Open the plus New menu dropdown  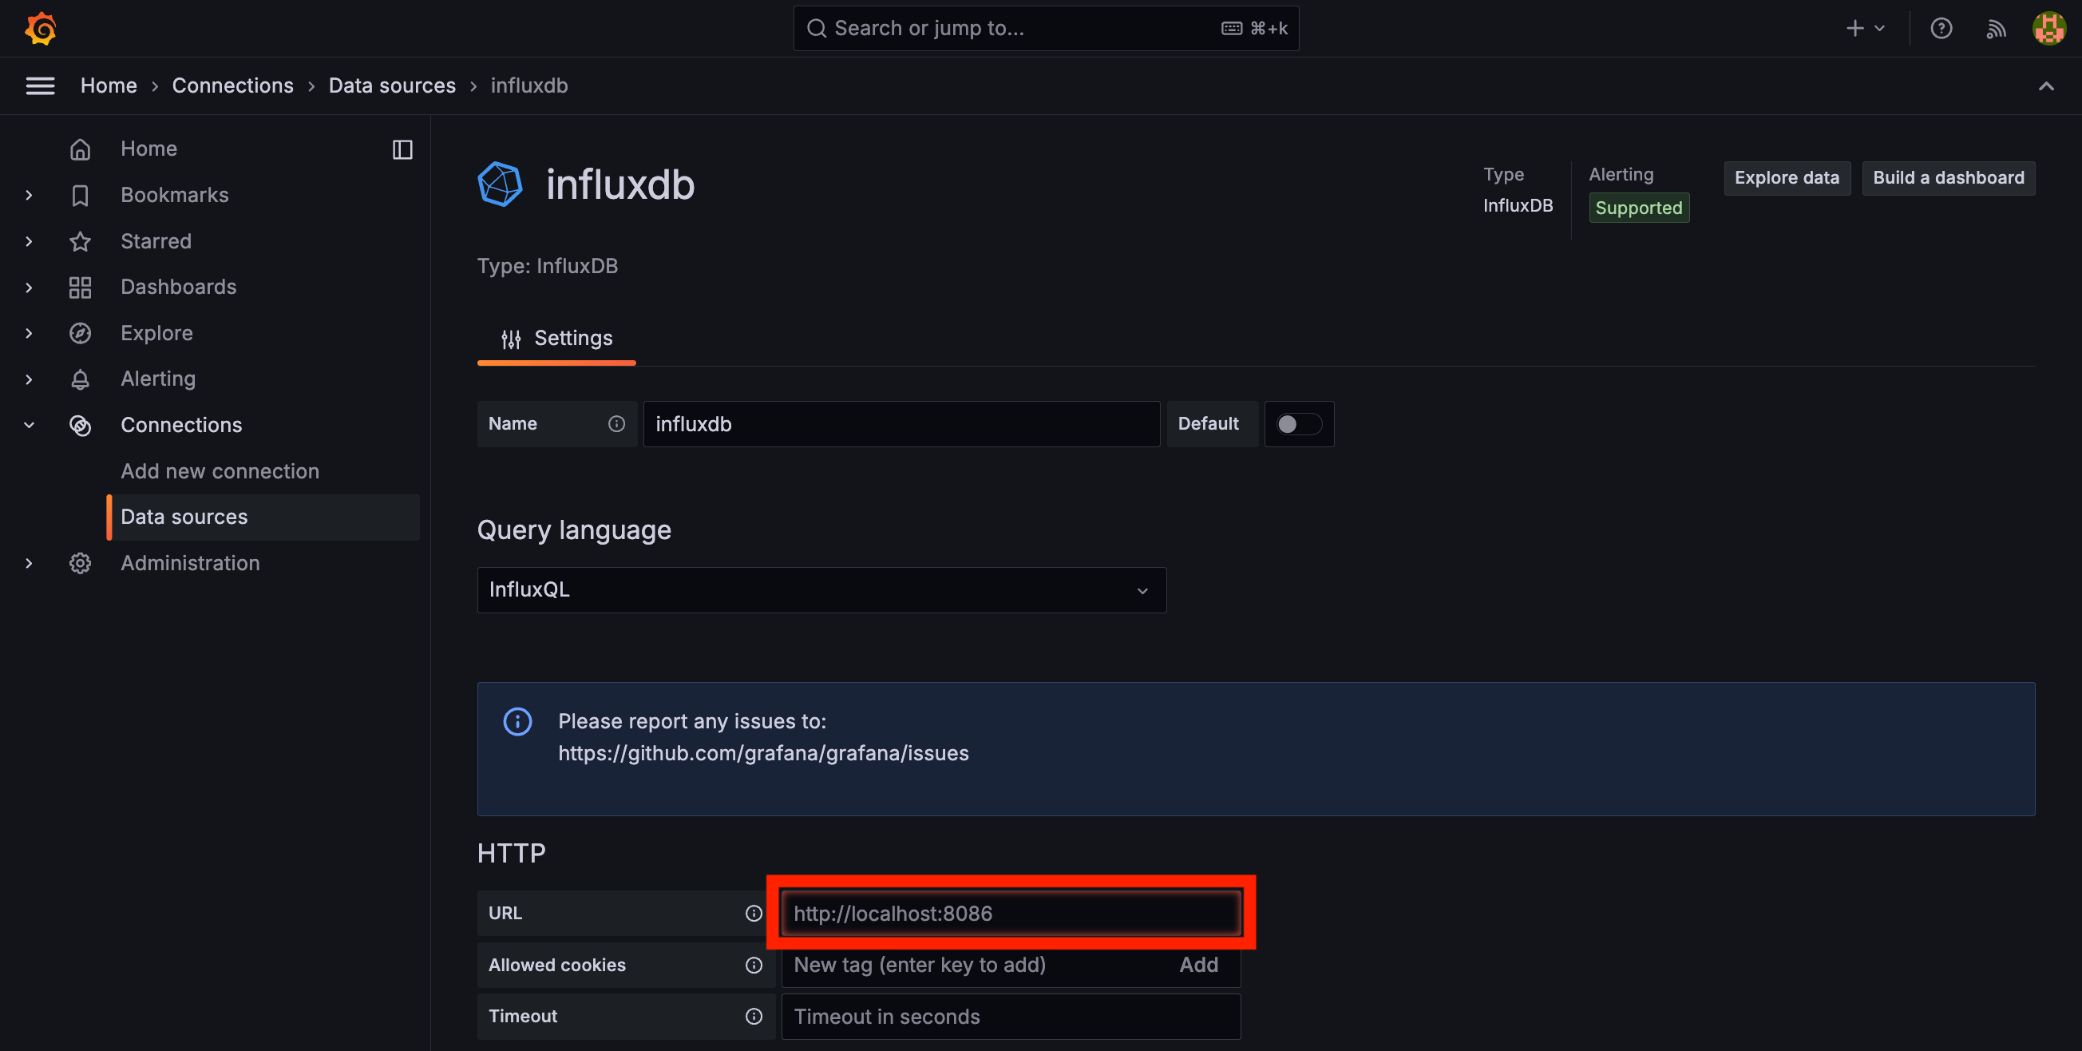(x=1865, y=28)
